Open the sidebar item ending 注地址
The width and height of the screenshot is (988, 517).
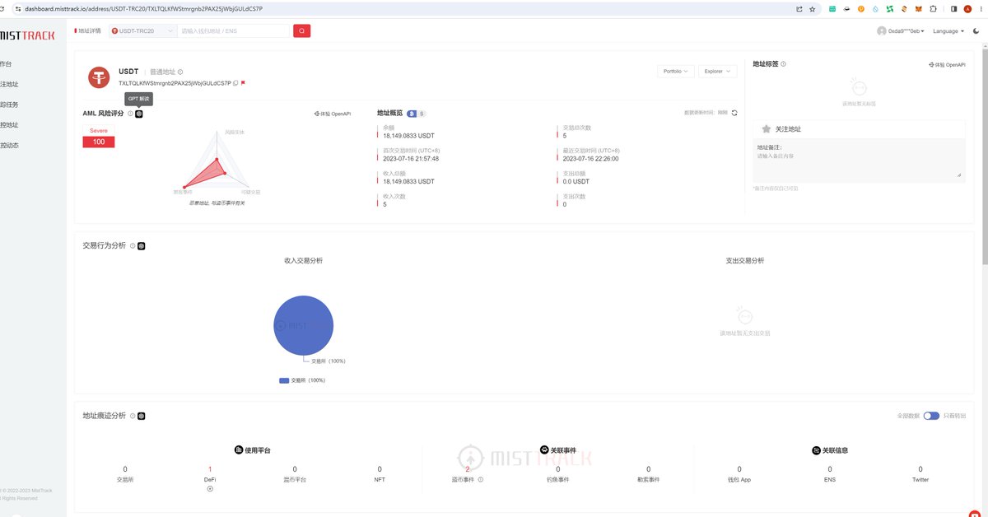(9, 84)
